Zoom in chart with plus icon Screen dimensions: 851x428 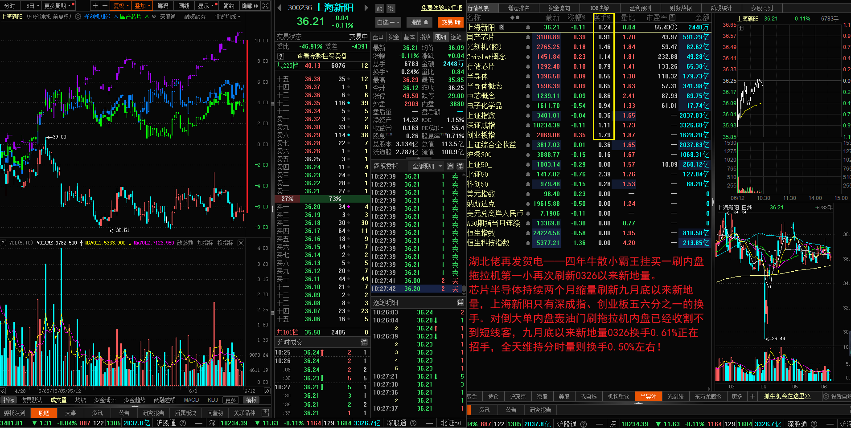click(95, 6)
